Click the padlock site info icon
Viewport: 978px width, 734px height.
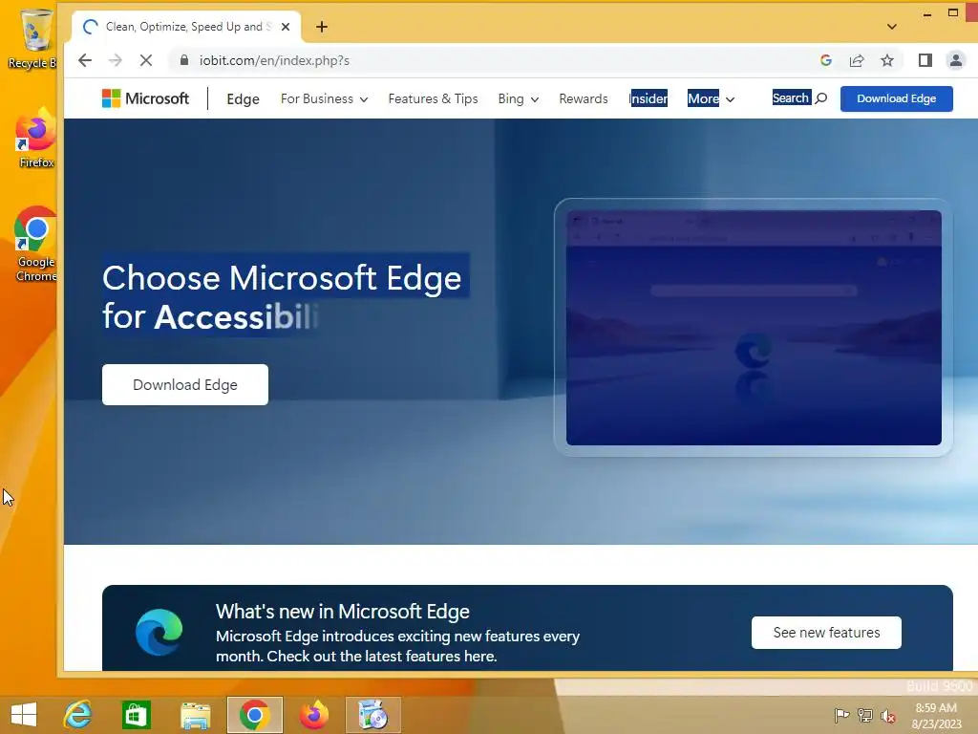184,60
